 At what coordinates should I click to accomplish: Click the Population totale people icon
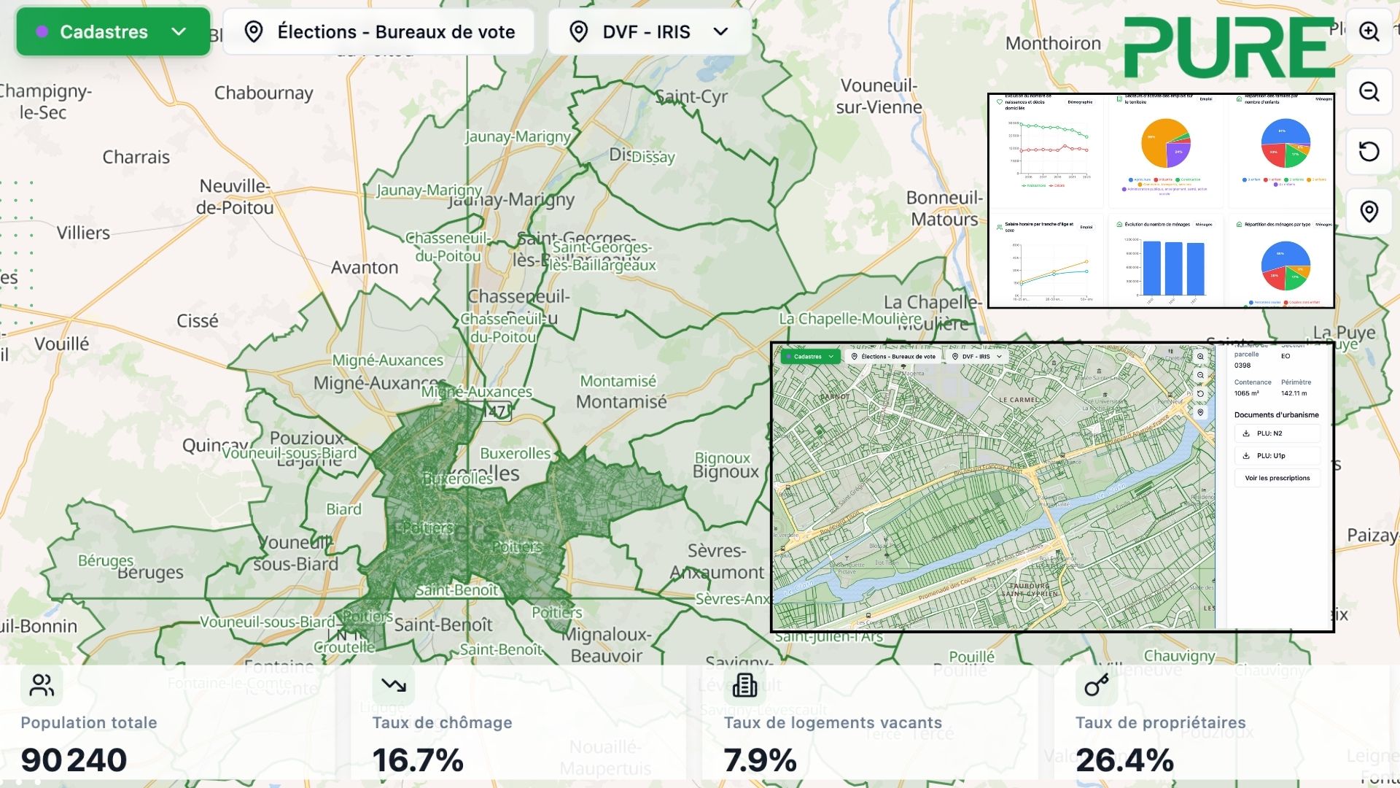pos(42,685)
